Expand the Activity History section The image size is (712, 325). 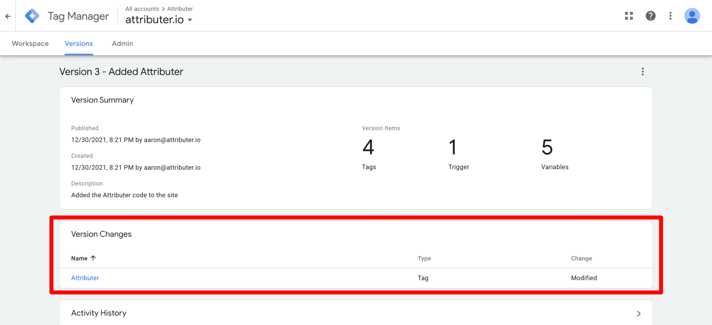[639, 314]
